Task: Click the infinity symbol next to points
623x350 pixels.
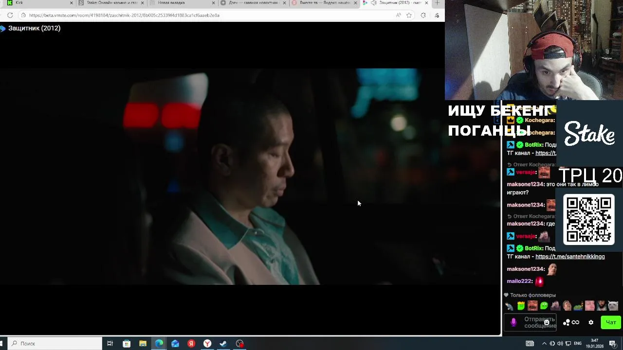Action: click(x=575, y=322)
